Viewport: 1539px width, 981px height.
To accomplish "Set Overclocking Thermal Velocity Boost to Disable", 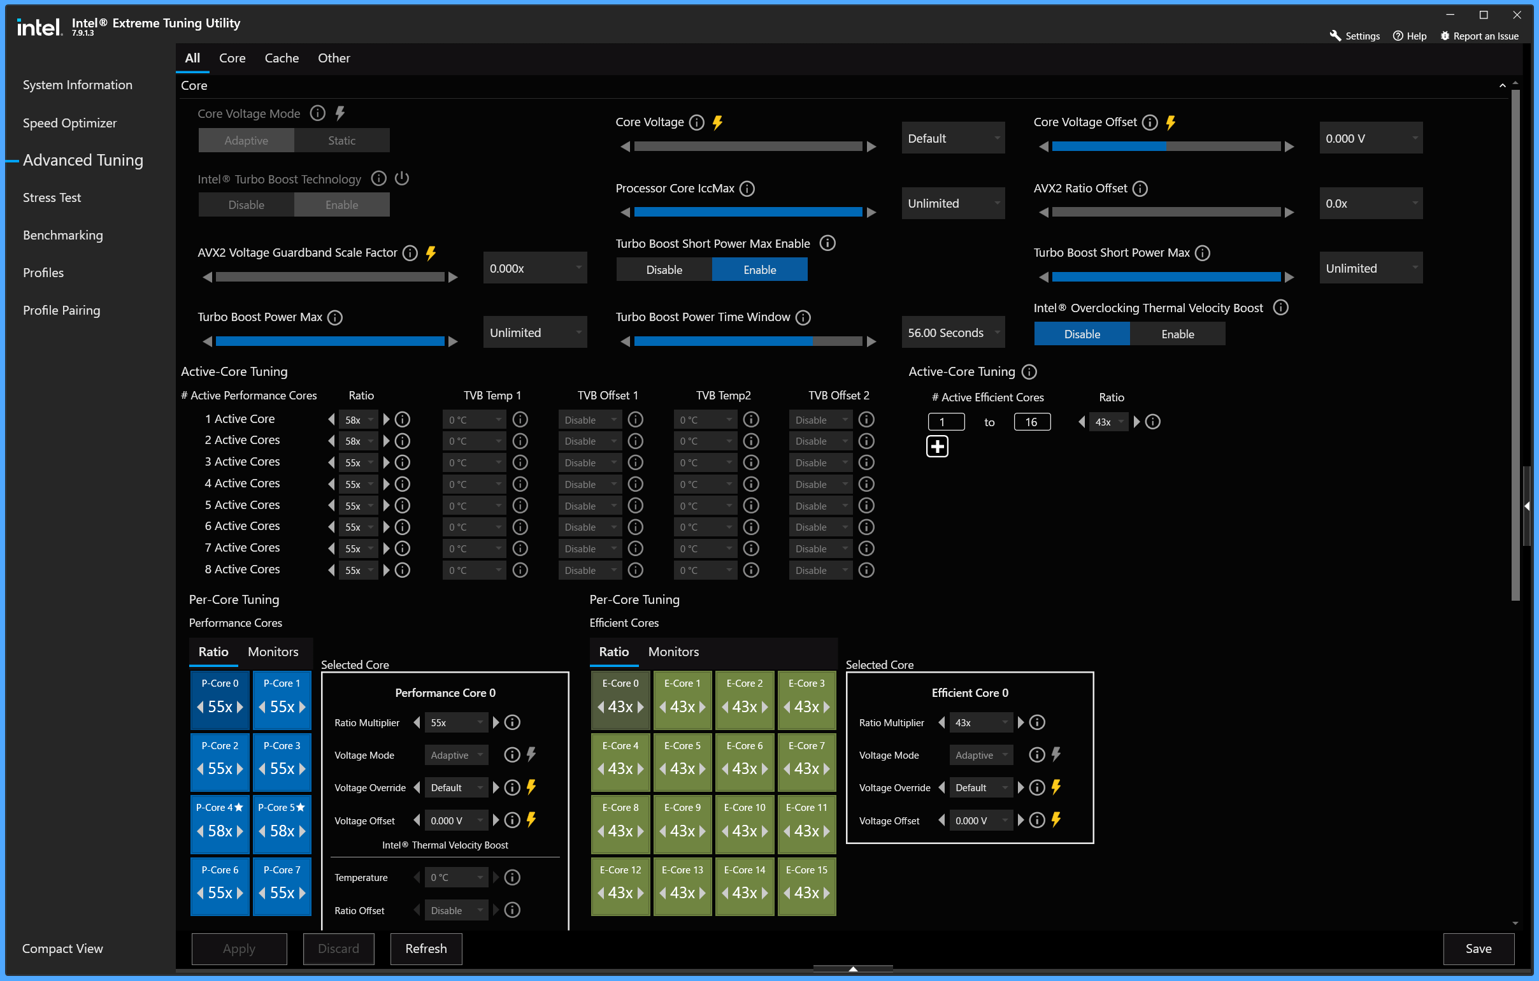I will tap(1082, 334).
